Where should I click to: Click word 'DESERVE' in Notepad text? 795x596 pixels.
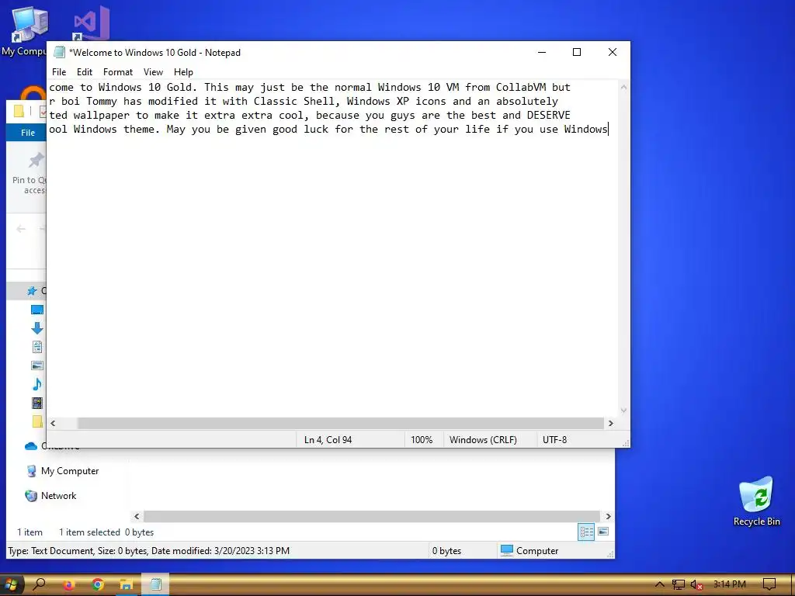[549, 115]
